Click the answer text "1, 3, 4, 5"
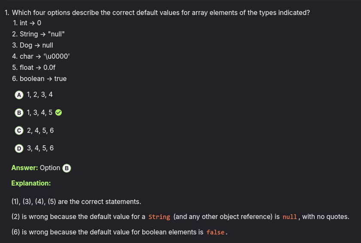The image size is (361, 243). [39, 113]
